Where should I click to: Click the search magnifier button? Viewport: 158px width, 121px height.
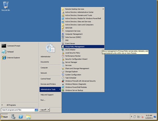36,110
